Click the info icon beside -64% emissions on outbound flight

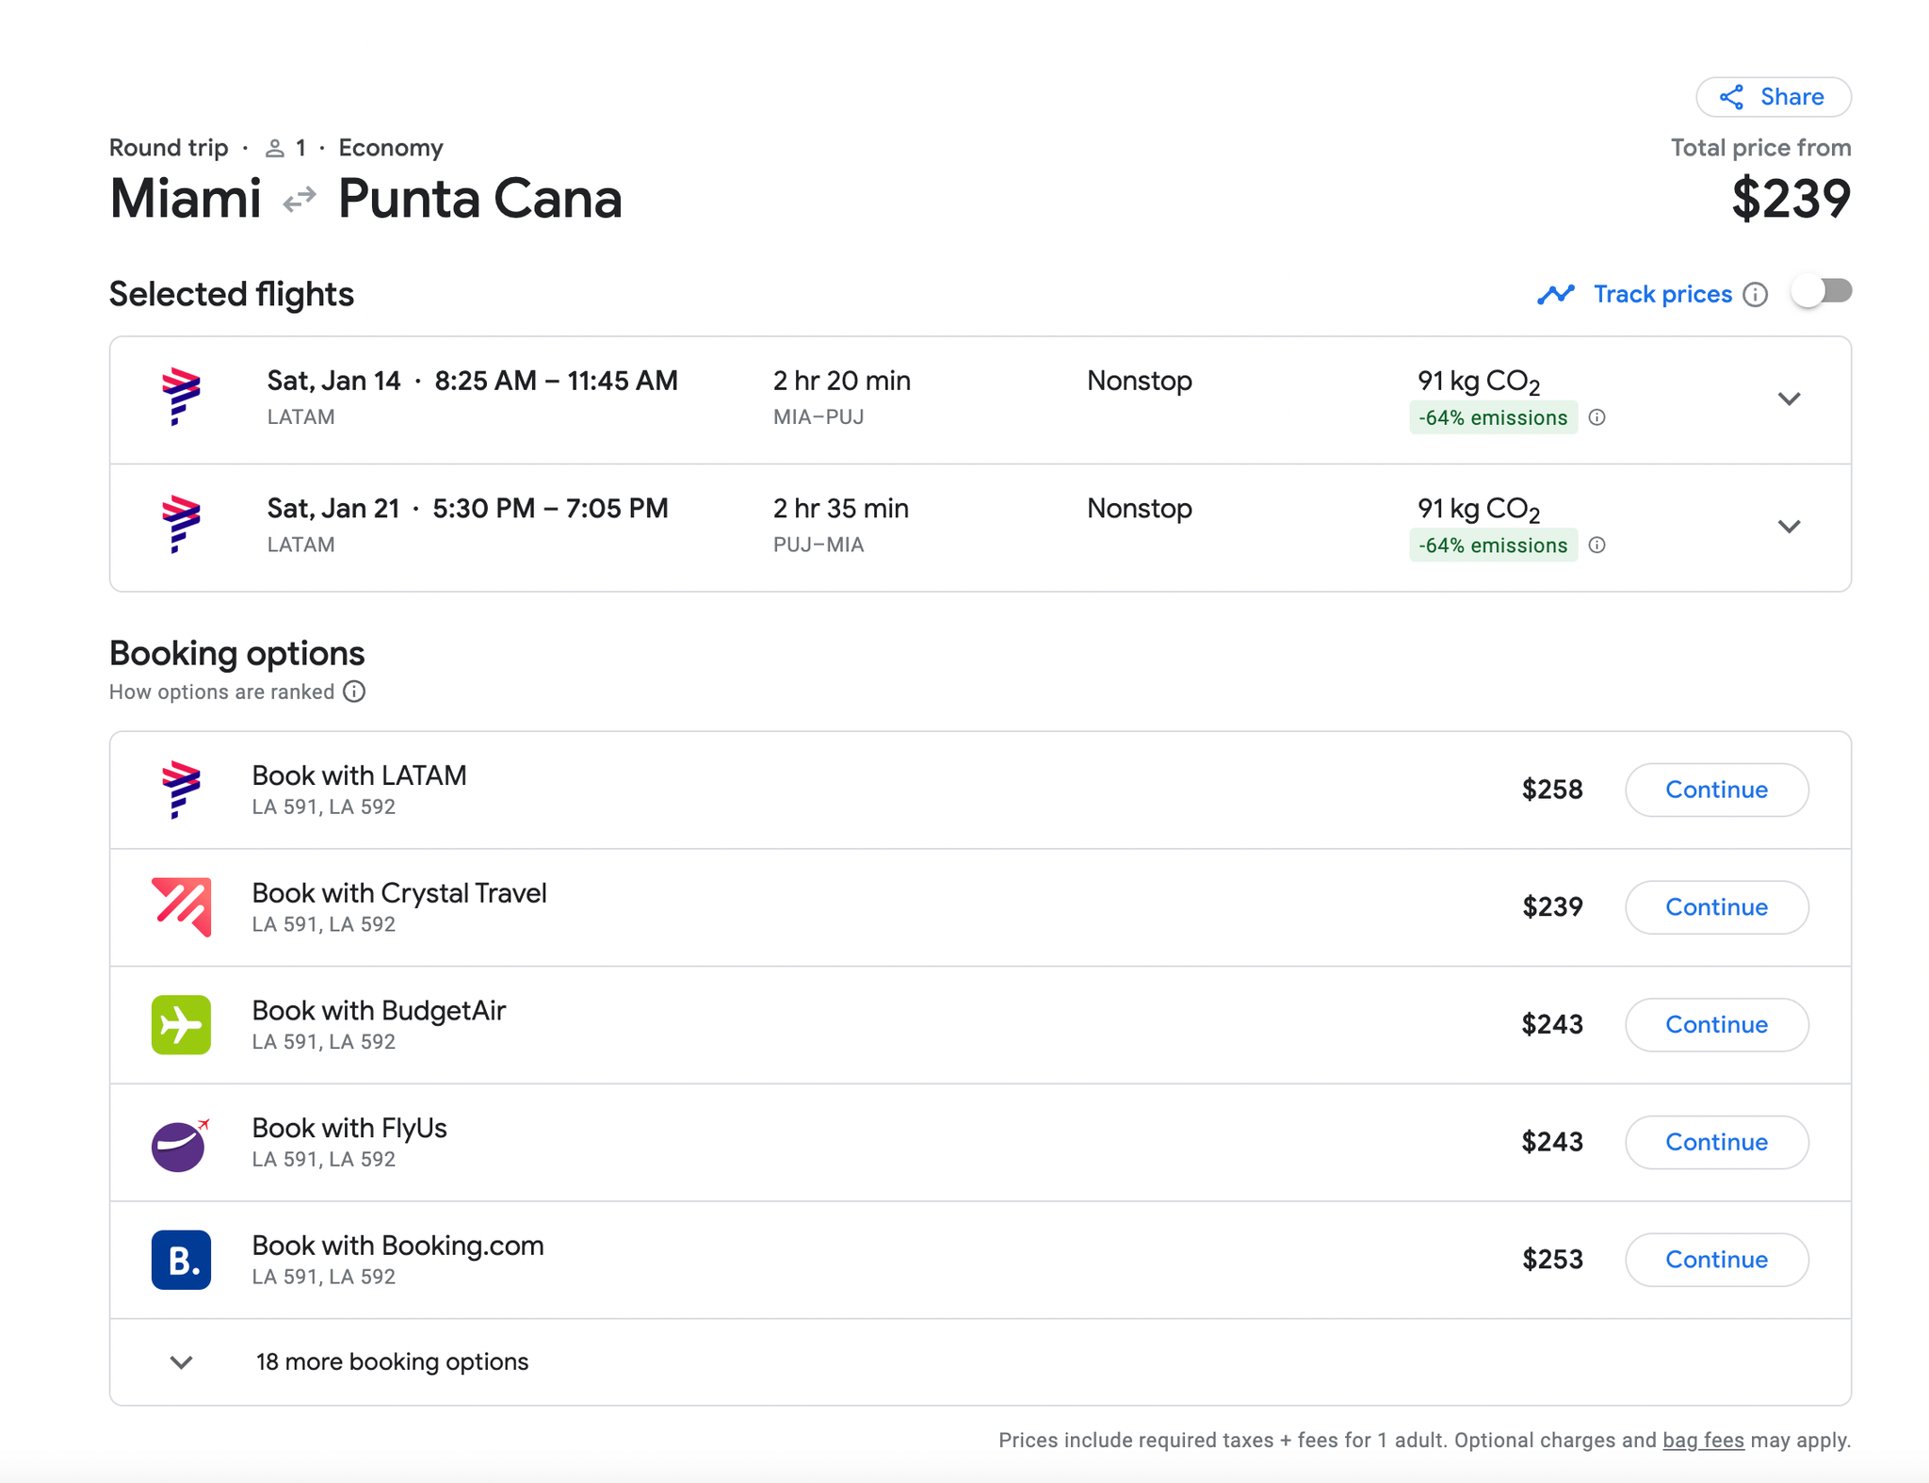pyautogui.click(x=1598, y=417)
